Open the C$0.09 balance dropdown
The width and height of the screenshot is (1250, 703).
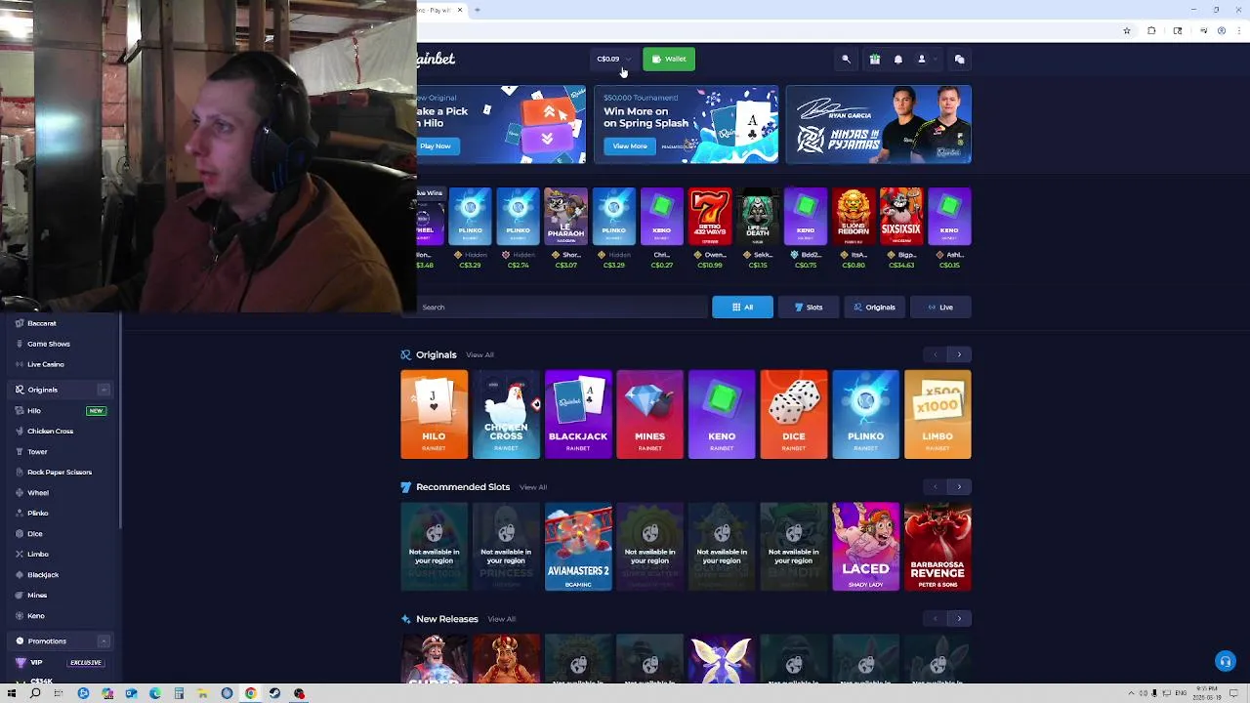point(614,60)
